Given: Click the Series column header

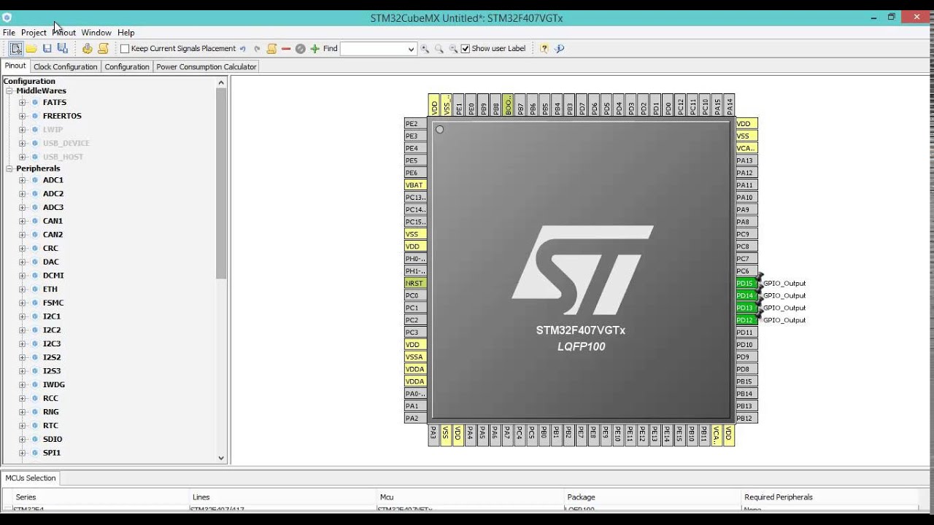Looking at the screenshot, I should (98, 497).
